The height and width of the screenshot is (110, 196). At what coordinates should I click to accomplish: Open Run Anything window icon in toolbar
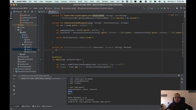pyautogui.click(x=181, y=8)
